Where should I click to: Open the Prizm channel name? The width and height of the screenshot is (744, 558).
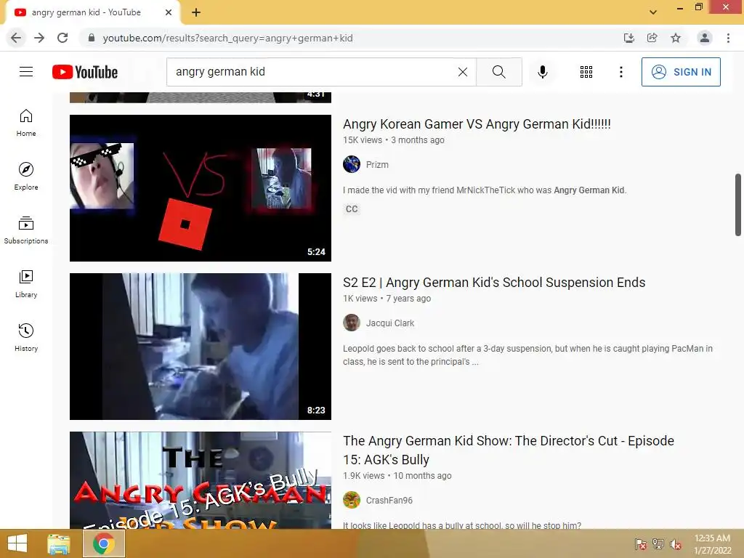coord(377,165)
